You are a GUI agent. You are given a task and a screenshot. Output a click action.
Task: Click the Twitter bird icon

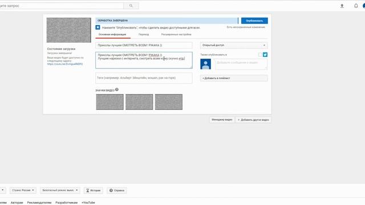coord(265,55)
